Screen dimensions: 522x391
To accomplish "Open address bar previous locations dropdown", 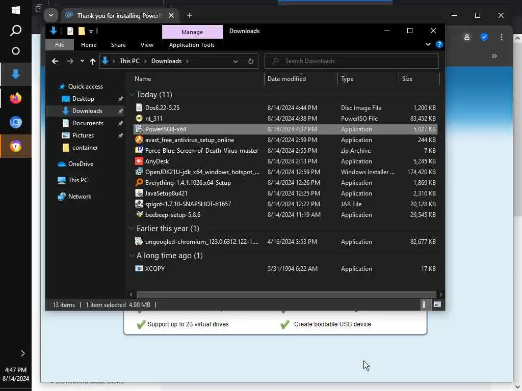I will click(x=236, y=61).
